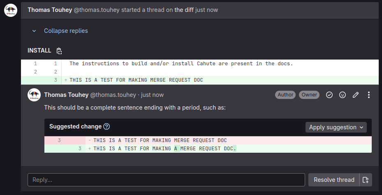Collapse the thread replies
The width and height of the screenshot is (382, 195).
pyautogui.click(x=66, y=31)
